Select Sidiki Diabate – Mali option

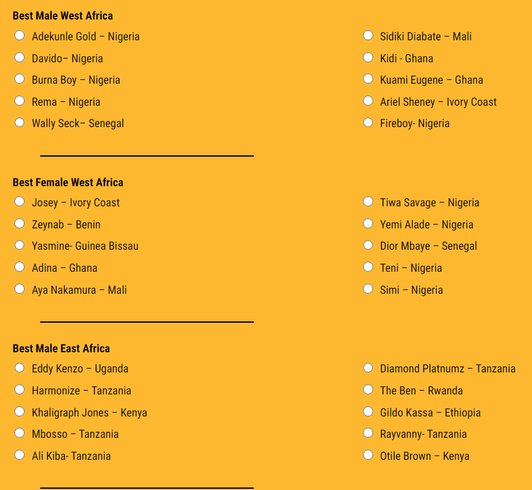click(368, 36)
